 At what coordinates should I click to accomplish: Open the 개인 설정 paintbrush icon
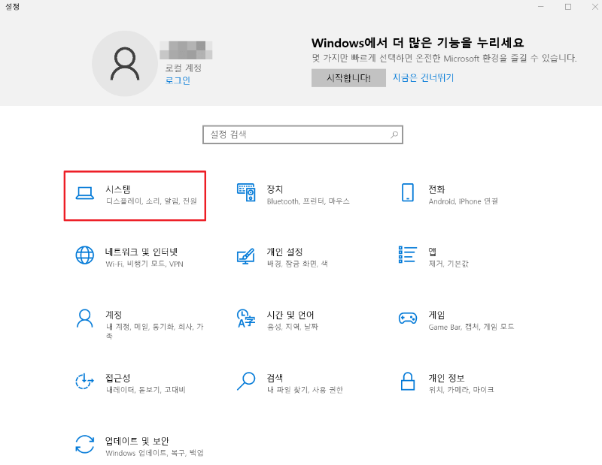(246, 256)
